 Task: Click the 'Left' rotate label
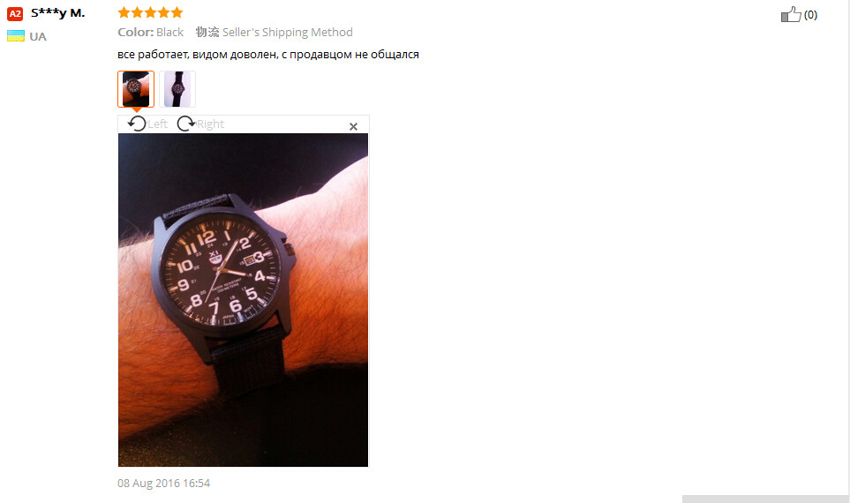158,124
